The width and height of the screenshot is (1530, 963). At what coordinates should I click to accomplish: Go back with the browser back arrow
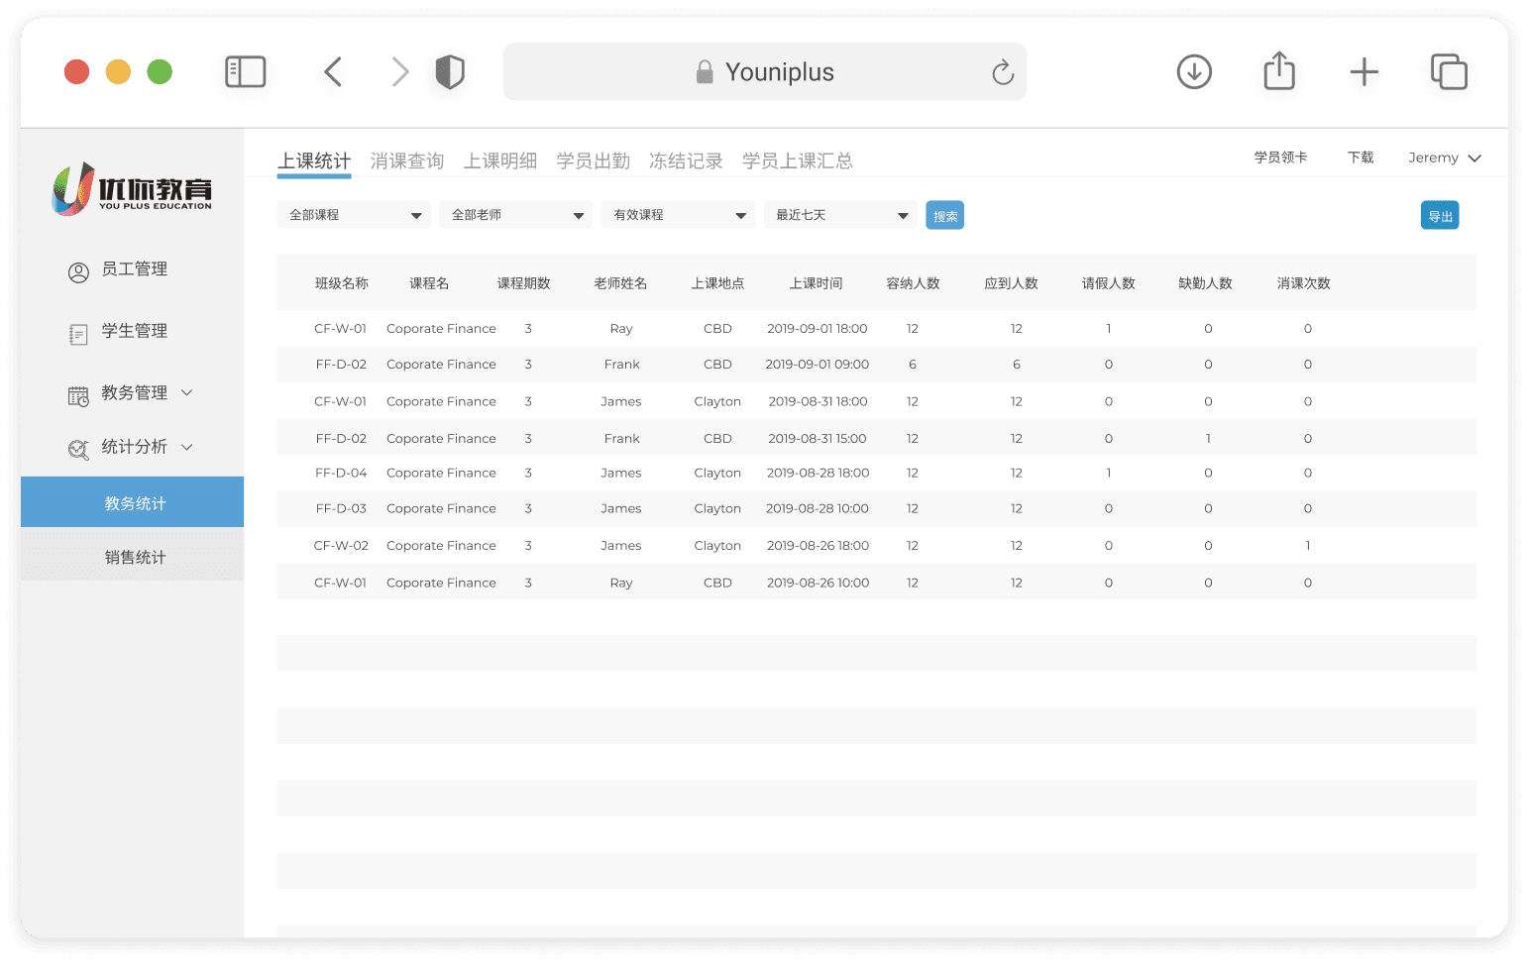point(333,72)
